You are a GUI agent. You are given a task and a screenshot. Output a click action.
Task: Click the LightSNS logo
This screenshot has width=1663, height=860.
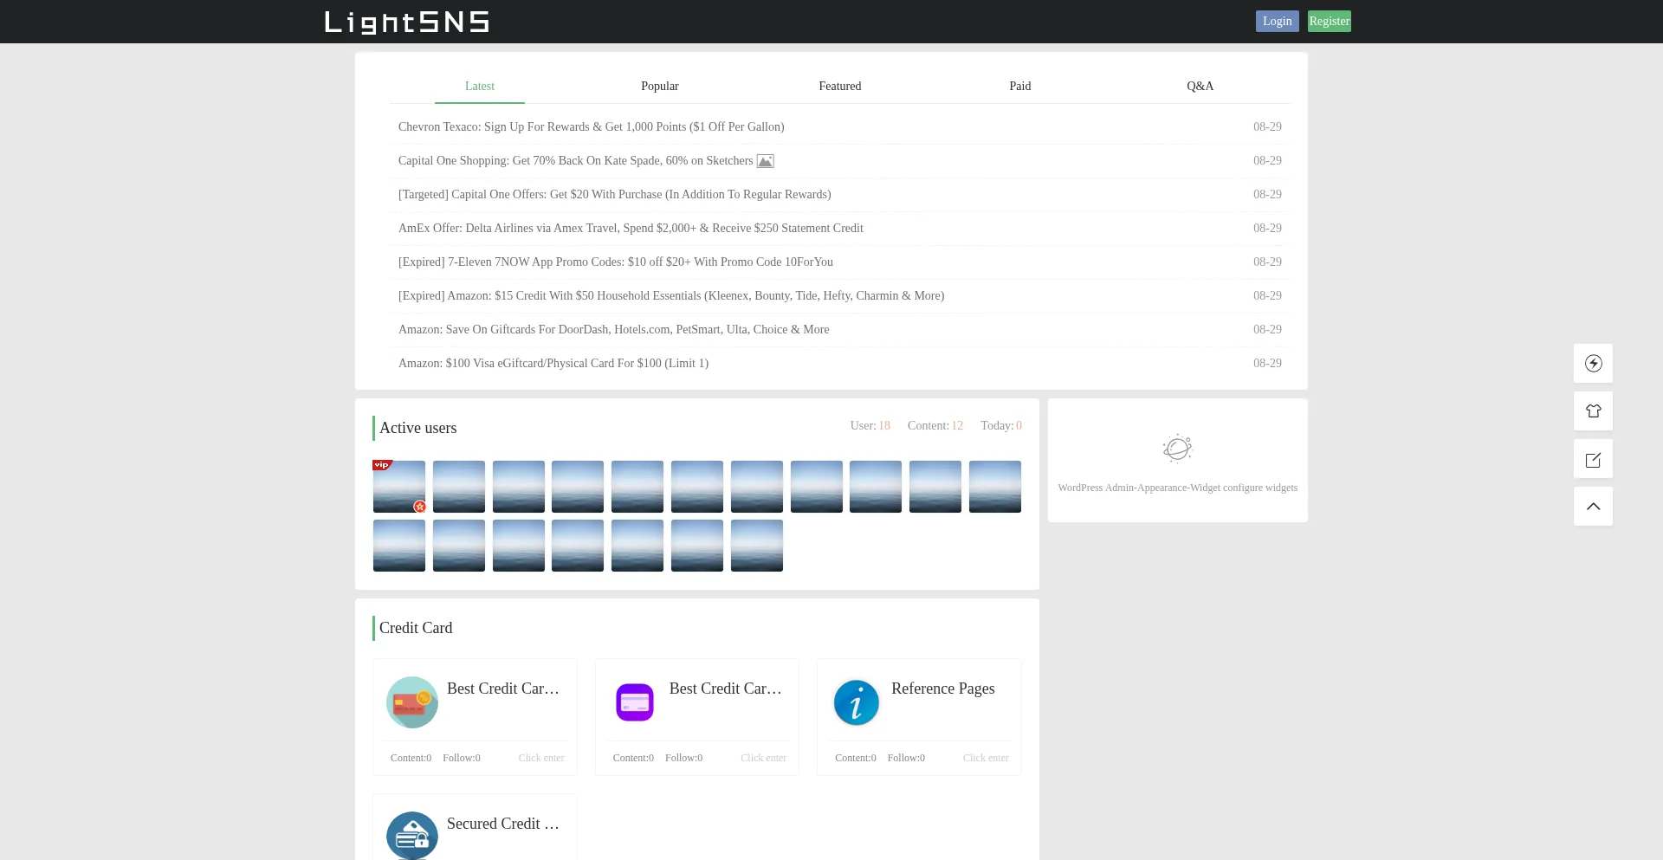406,22
